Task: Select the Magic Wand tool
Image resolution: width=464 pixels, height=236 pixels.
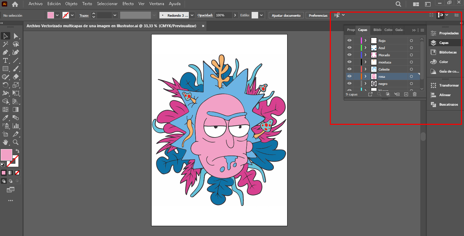Action: pos(5,44)
